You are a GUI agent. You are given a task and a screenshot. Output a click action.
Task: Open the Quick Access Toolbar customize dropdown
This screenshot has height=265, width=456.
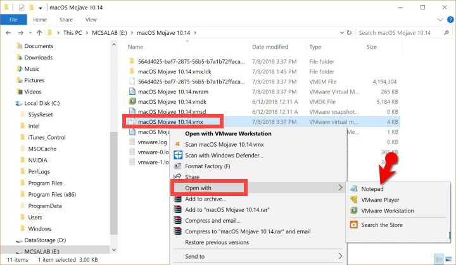click(41, 7)
